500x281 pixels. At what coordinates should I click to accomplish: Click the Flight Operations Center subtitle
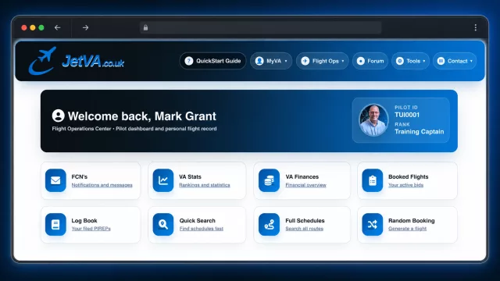tap(134, 129)
